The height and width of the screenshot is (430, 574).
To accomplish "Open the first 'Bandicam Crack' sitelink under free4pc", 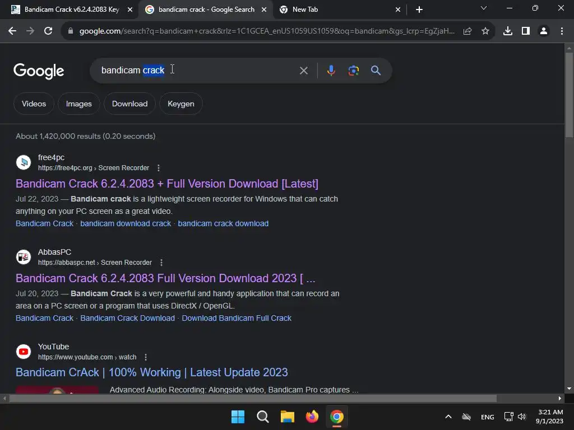I will click(x=45, y=223).
